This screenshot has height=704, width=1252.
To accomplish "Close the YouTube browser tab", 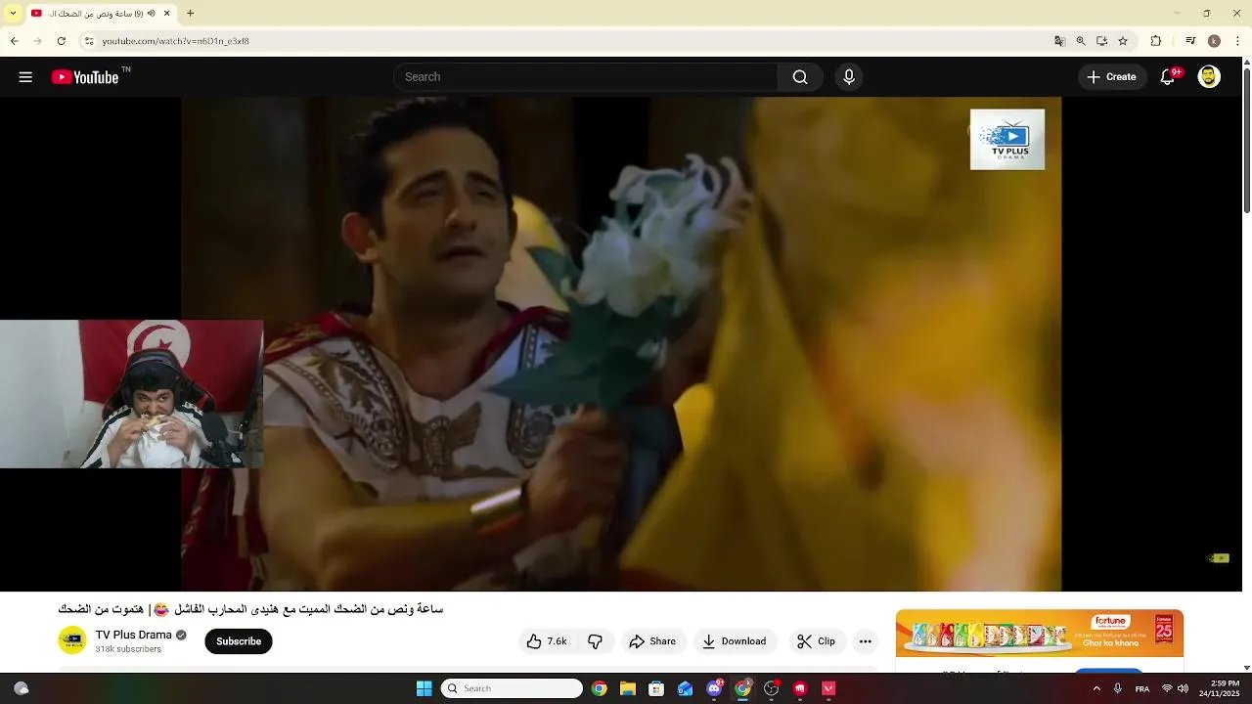I will (x=166, y=14).
